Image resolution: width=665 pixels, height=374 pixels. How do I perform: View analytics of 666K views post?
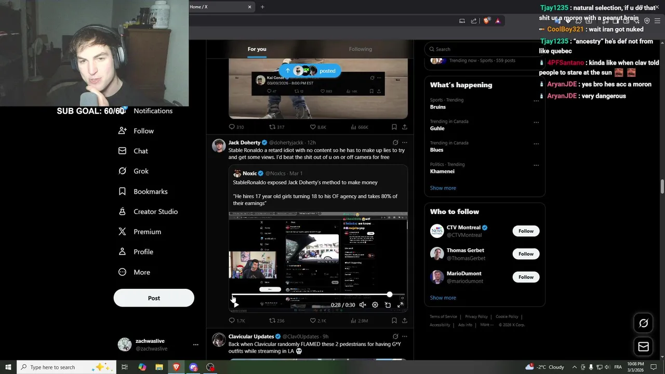[360, 127]
